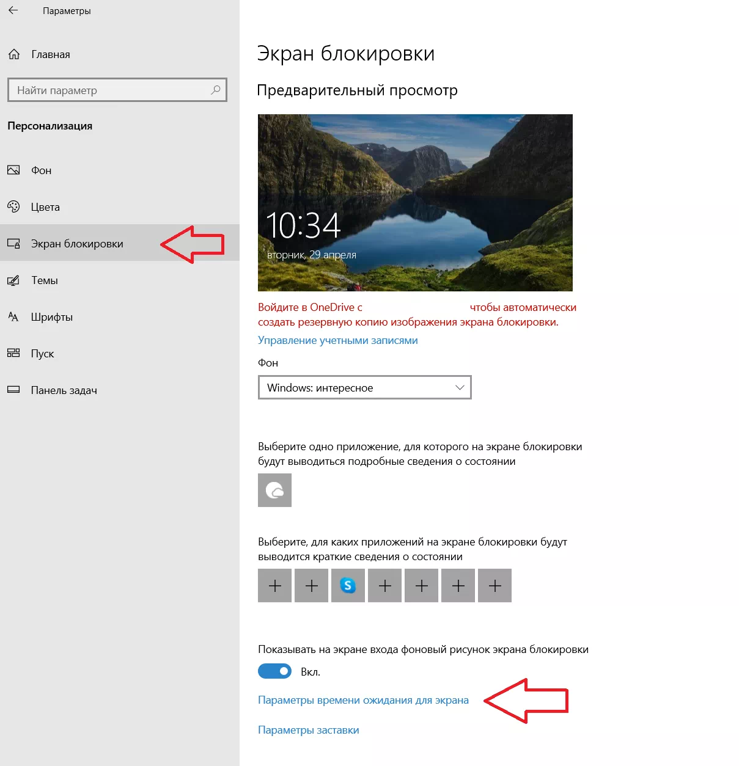Open the Шрифты section
Viewport: 739px width, 766px height.
pyautogui.click(x=120, y=317)
